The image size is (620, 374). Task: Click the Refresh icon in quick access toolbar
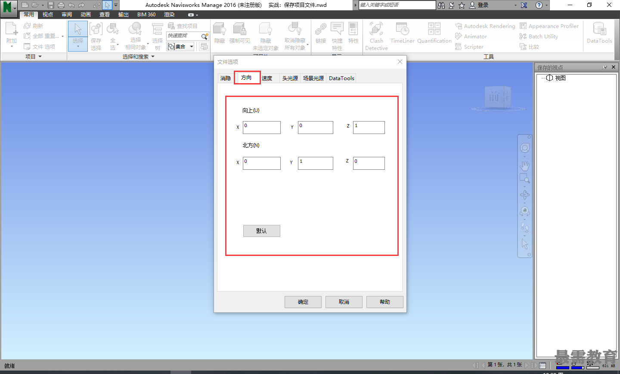coord(97,5)
